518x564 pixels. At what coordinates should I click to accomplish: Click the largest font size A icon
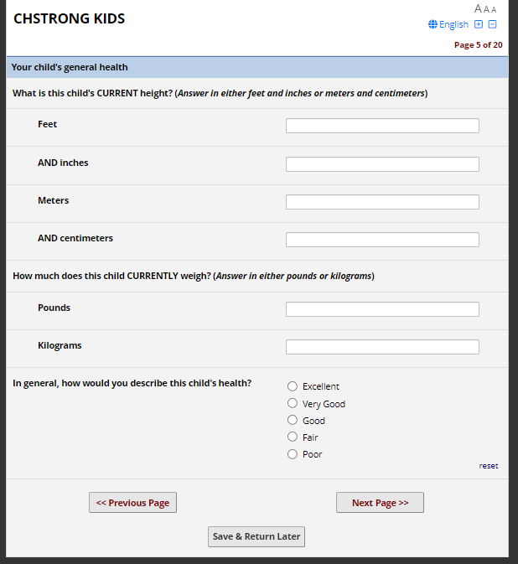tap(478, 9)
